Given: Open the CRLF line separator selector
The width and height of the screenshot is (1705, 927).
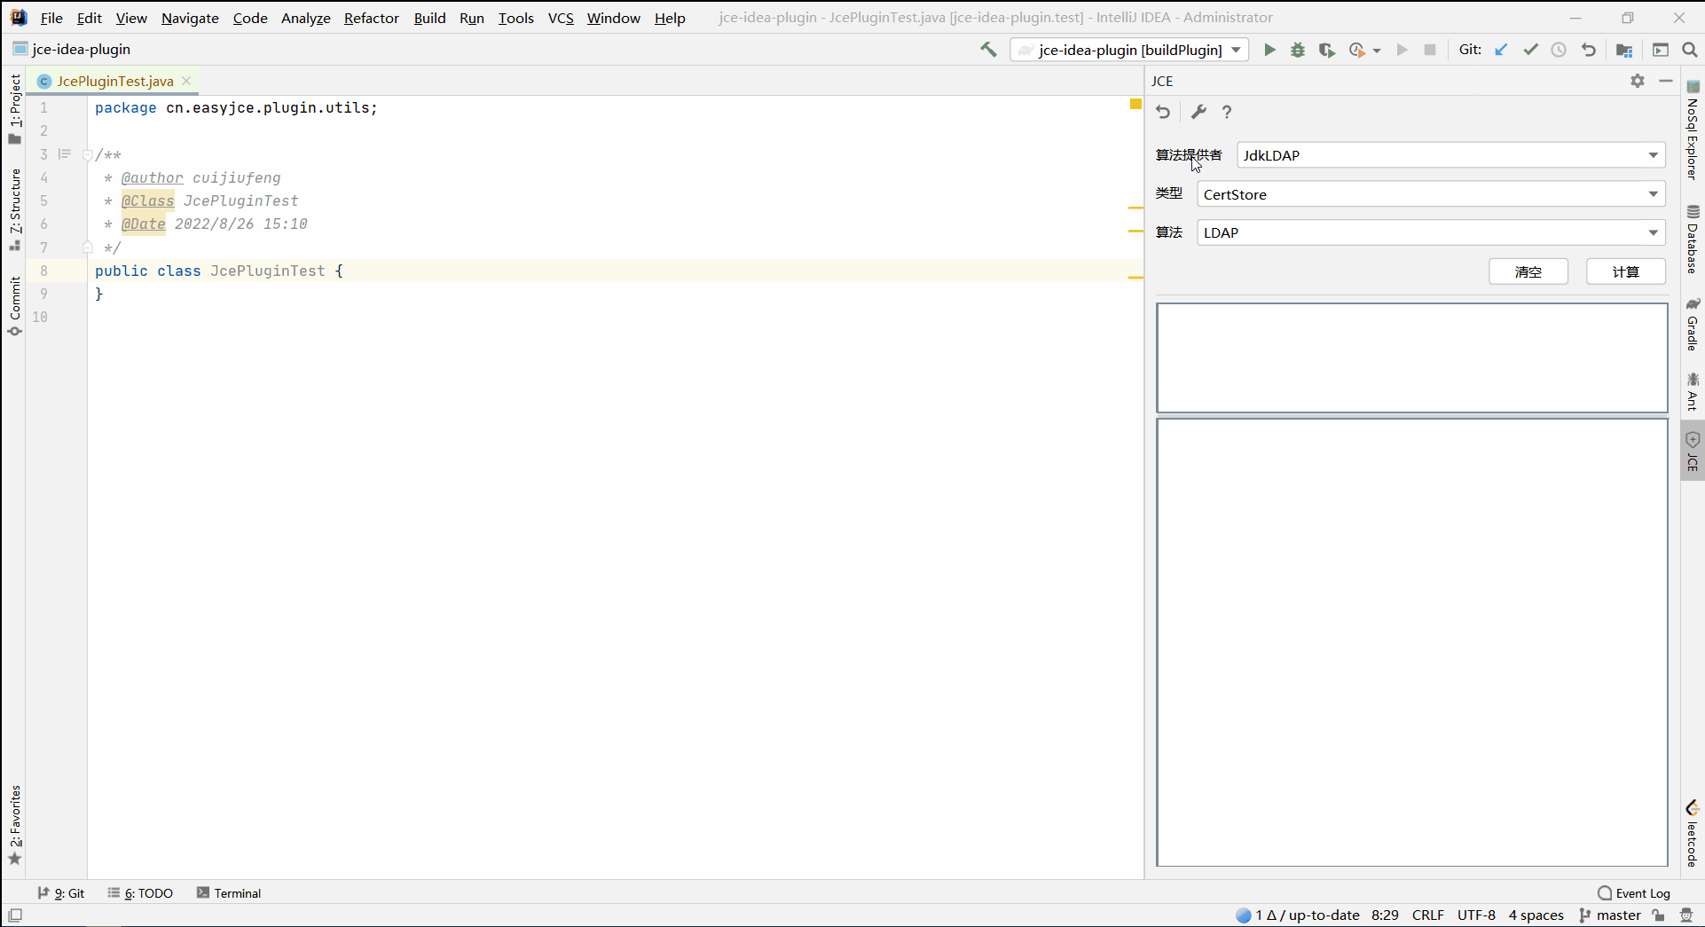Looking at the screenshot, I should coord(1428,915).
